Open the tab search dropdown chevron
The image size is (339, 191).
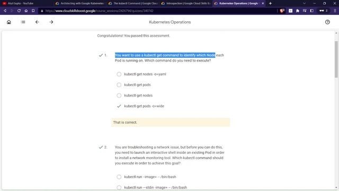click(304, 4)
